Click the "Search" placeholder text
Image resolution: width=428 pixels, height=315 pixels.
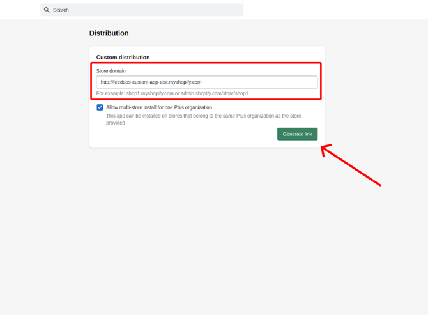point(61,10)
